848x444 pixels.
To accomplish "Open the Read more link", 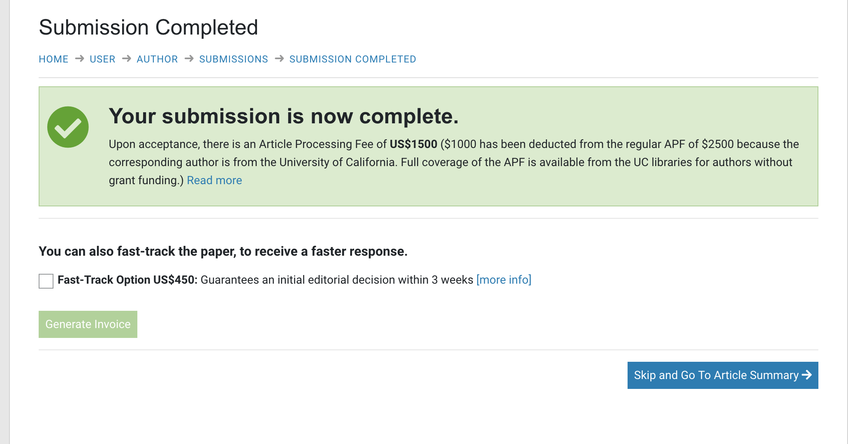I will 214,180.
